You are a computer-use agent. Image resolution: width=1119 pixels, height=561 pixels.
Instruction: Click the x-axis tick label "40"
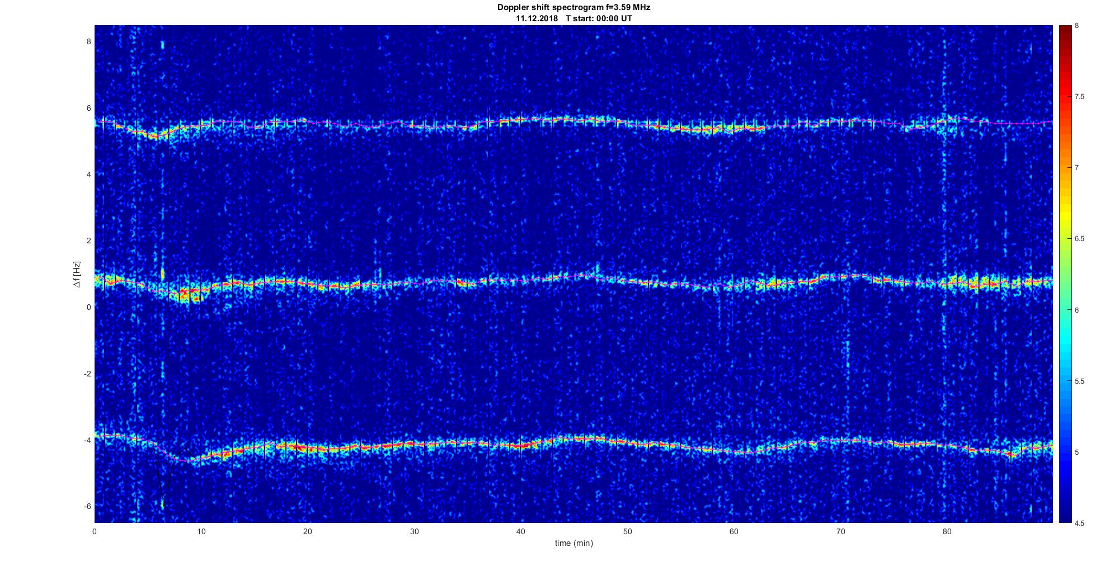pos(521,531)
